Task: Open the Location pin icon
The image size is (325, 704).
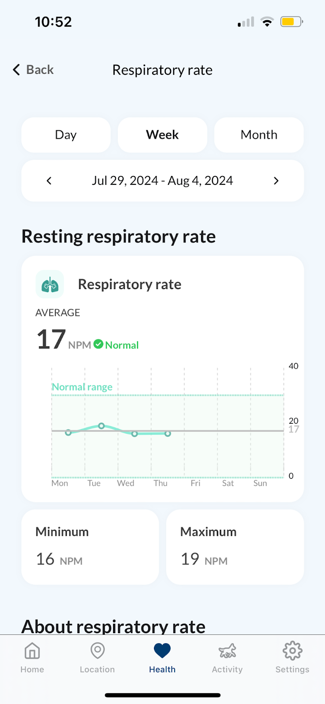Action: 97,651
